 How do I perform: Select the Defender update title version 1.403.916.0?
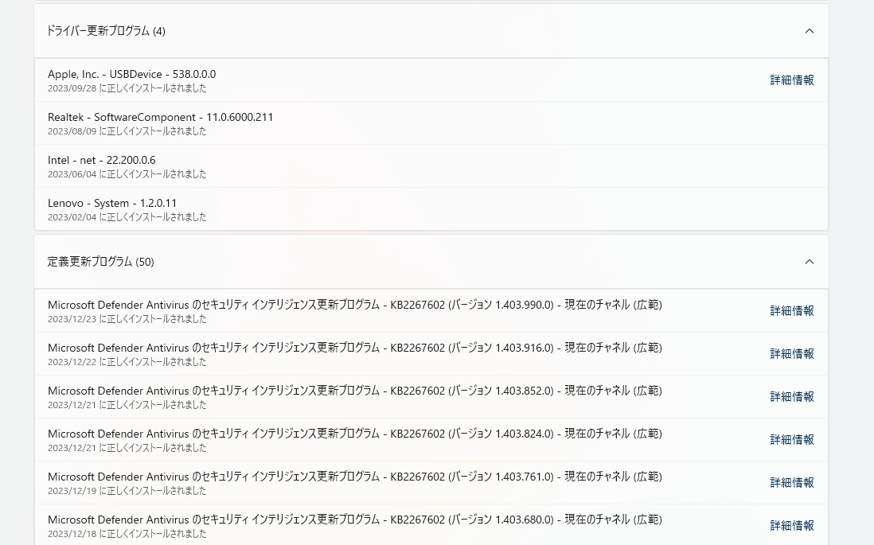click(x=355, y=348)
